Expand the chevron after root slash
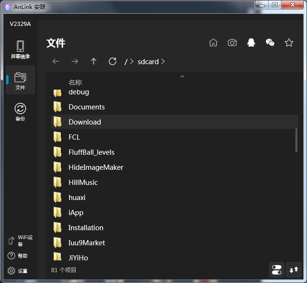The image size is (307, 283). click(132, 61)
